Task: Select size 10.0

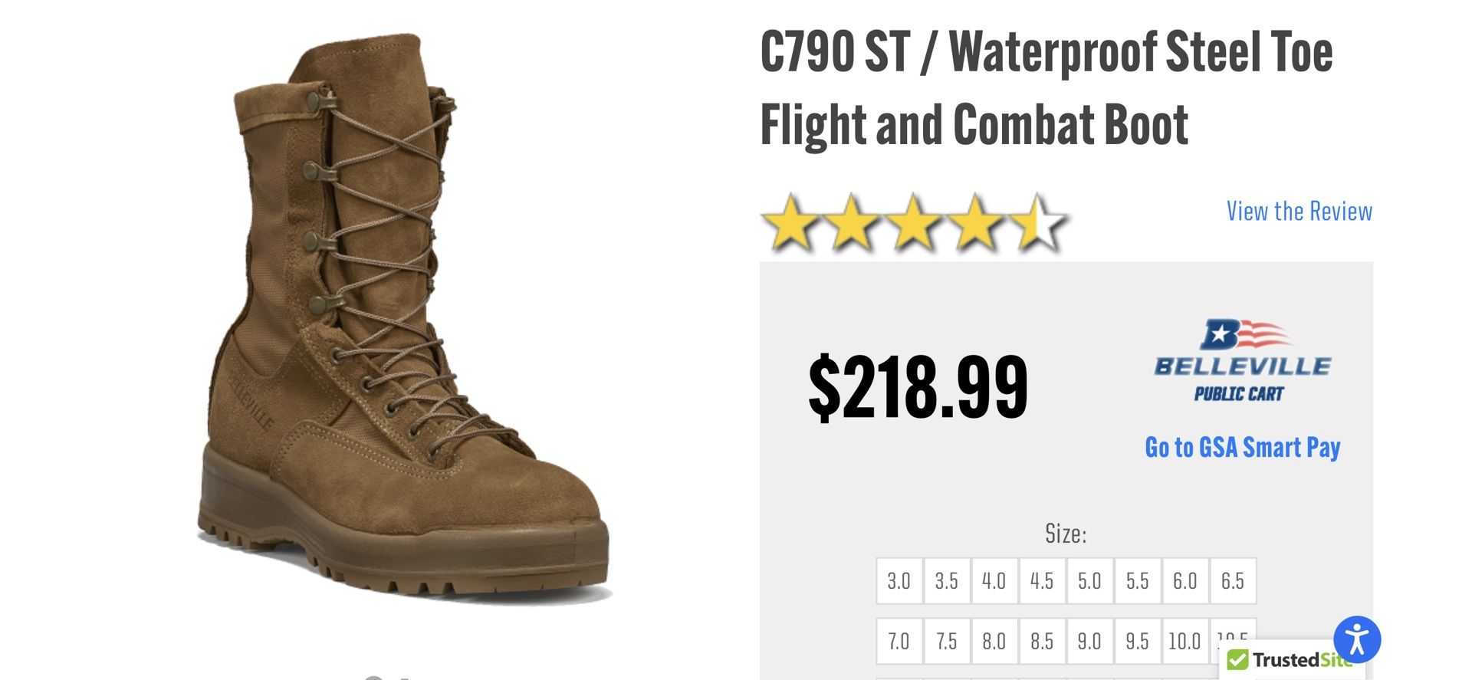Action: pos(1185,641)
